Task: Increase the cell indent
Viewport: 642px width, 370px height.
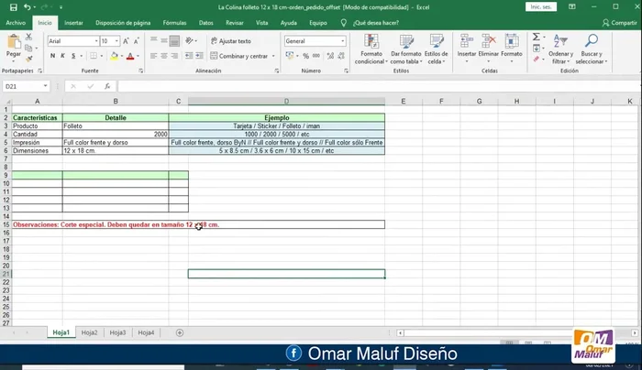Action: [x=199, y=56]
